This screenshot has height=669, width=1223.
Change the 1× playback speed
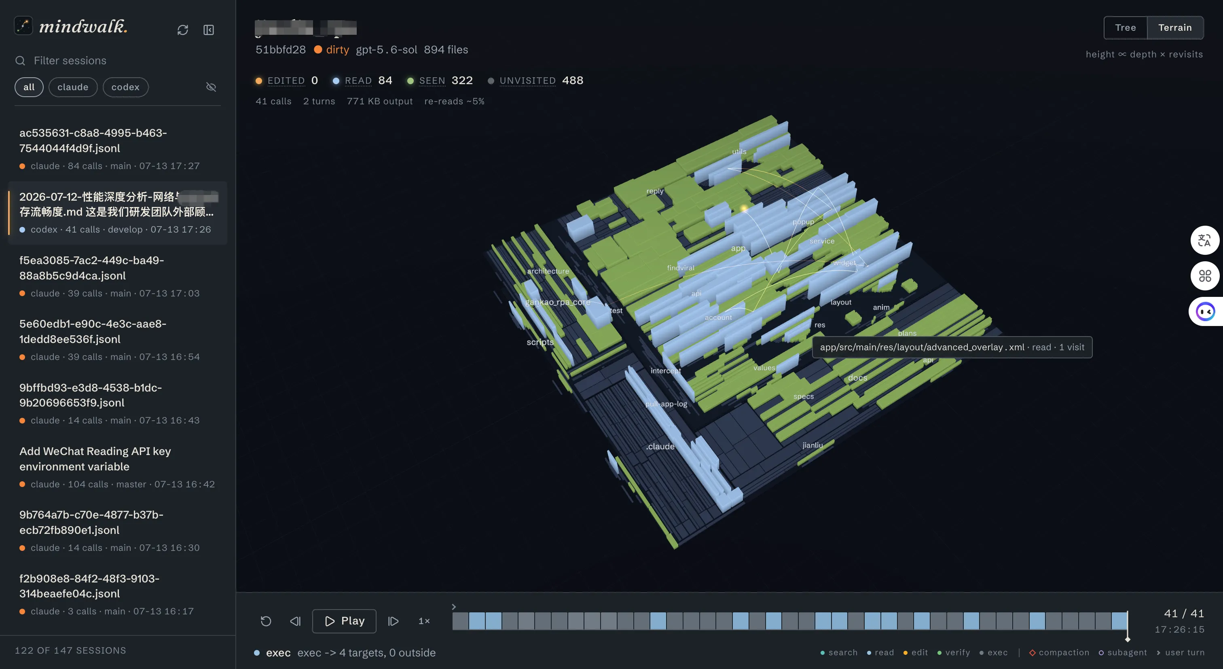click(x=424, y=621)
